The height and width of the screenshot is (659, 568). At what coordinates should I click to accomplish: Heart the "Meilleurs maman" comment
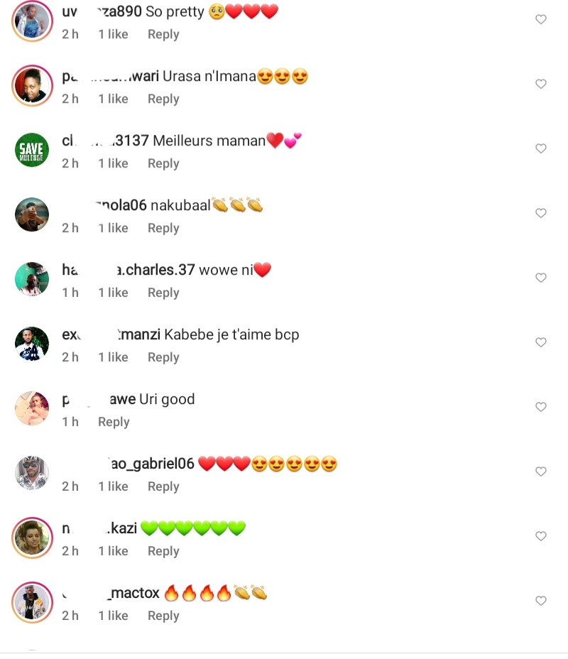[x=541, y=149]
